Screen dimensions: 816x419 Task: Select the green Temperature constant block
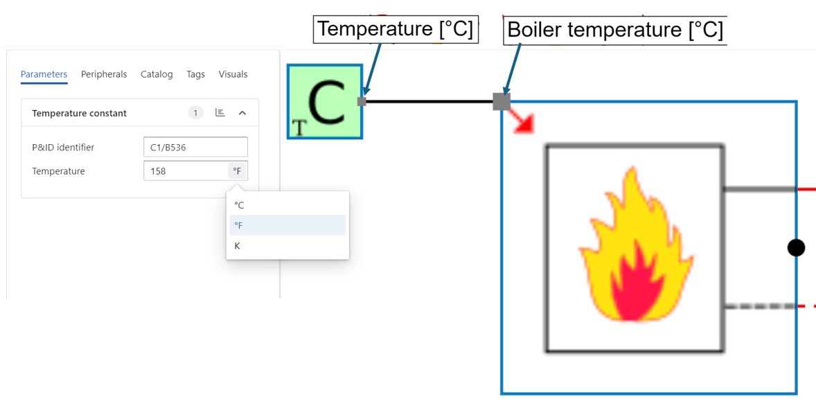[325, 102]
